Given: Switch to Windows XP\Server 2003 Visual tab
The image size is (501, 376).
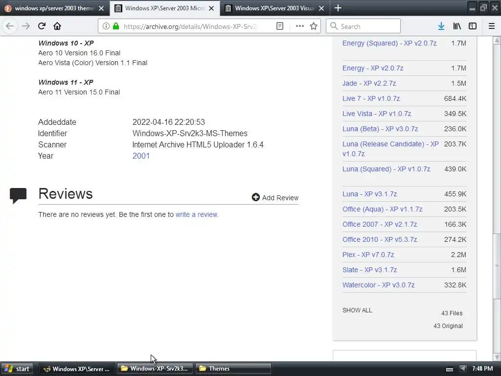Looking at the screenshot, I should coord(275,8).
